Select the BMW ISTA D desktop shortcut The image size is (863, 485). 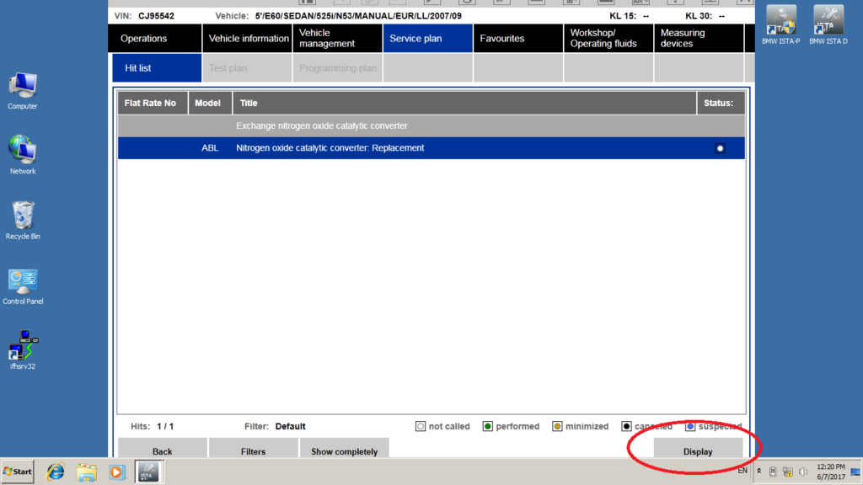(828, 24)
